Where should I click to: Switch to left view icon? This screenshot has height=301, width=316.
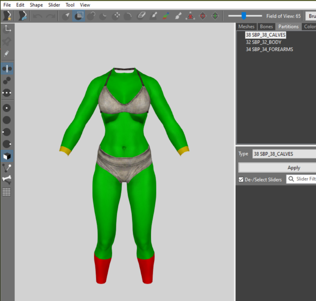7,132
